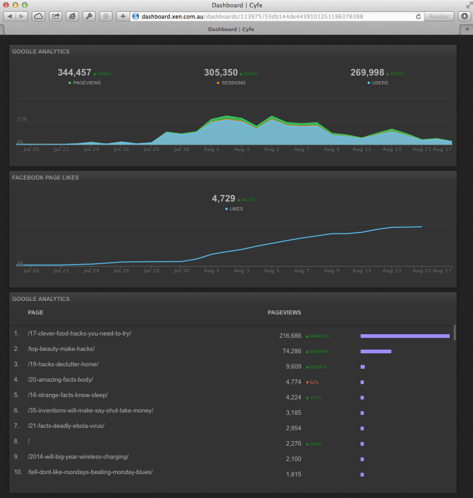Click the snowflake-shaped toolbar icon
Image resolution: width=473 pixels, height=498 pixels.
tap(105, 16)
